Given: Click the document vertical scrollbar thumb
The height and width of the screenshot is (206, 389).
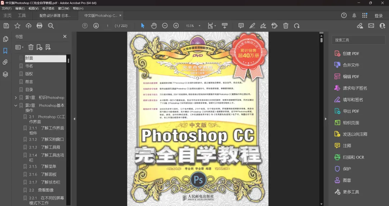Looking at the screenshot, I should 322,40.
